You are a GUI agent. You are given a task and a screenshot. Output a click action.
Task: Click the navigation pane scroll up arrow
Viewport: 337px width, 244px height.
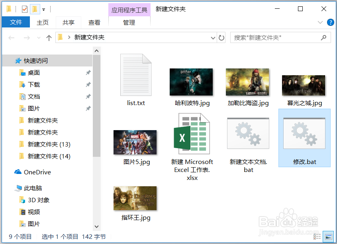(97, 51)
